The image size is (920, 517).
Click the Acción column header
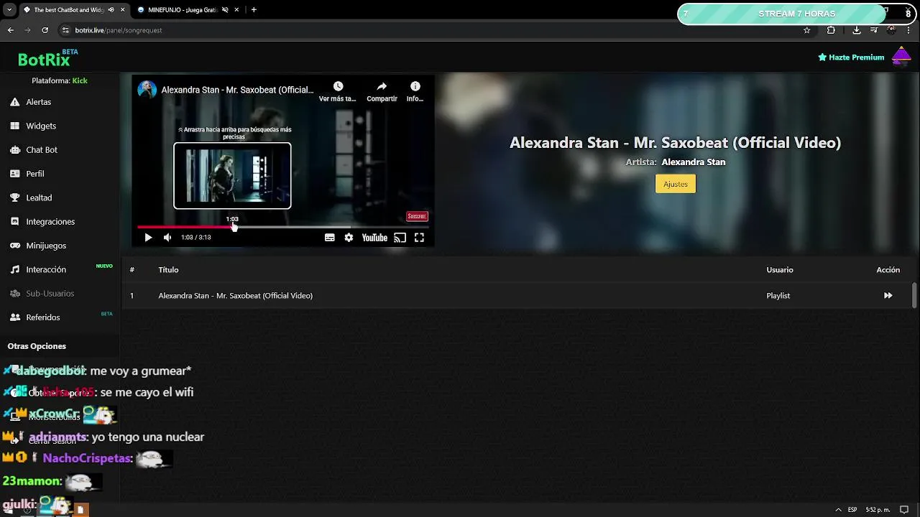[888, 270]
